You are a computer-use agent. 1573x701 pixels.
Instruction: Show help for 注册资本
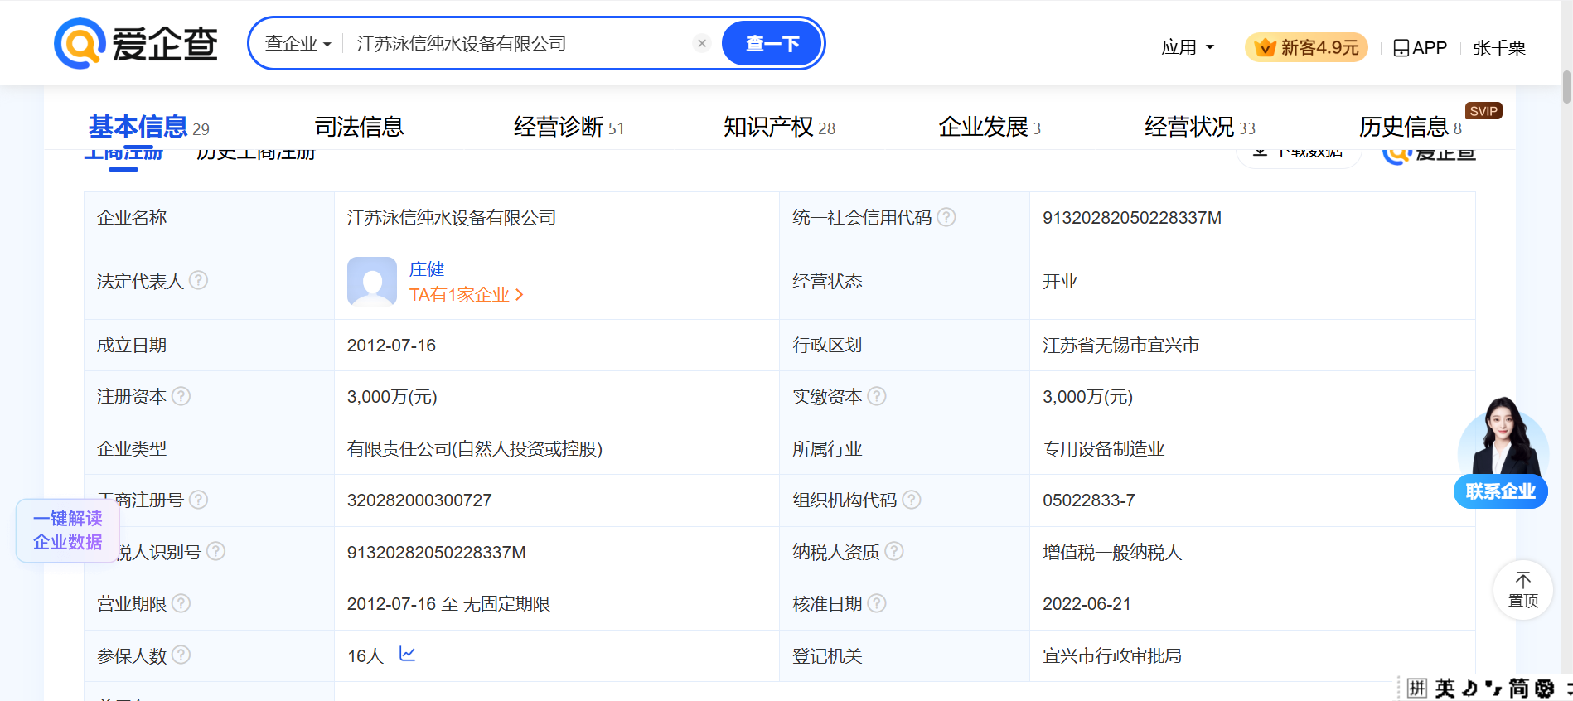tap(181, 396)
